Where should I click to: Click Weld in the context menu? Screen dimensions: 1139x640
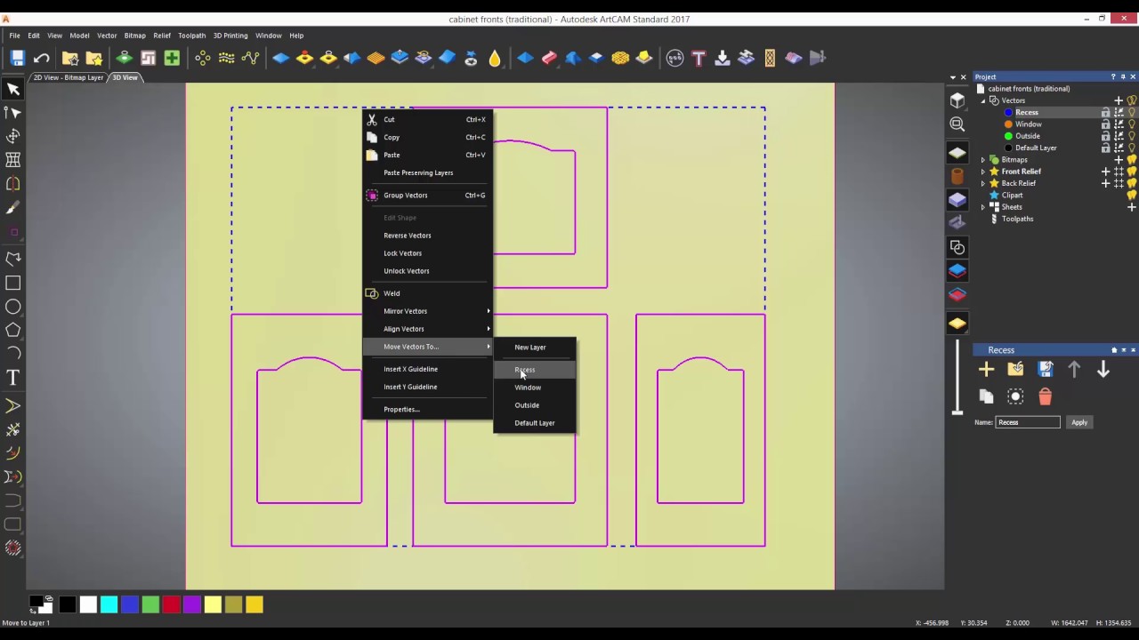point(427,293)
